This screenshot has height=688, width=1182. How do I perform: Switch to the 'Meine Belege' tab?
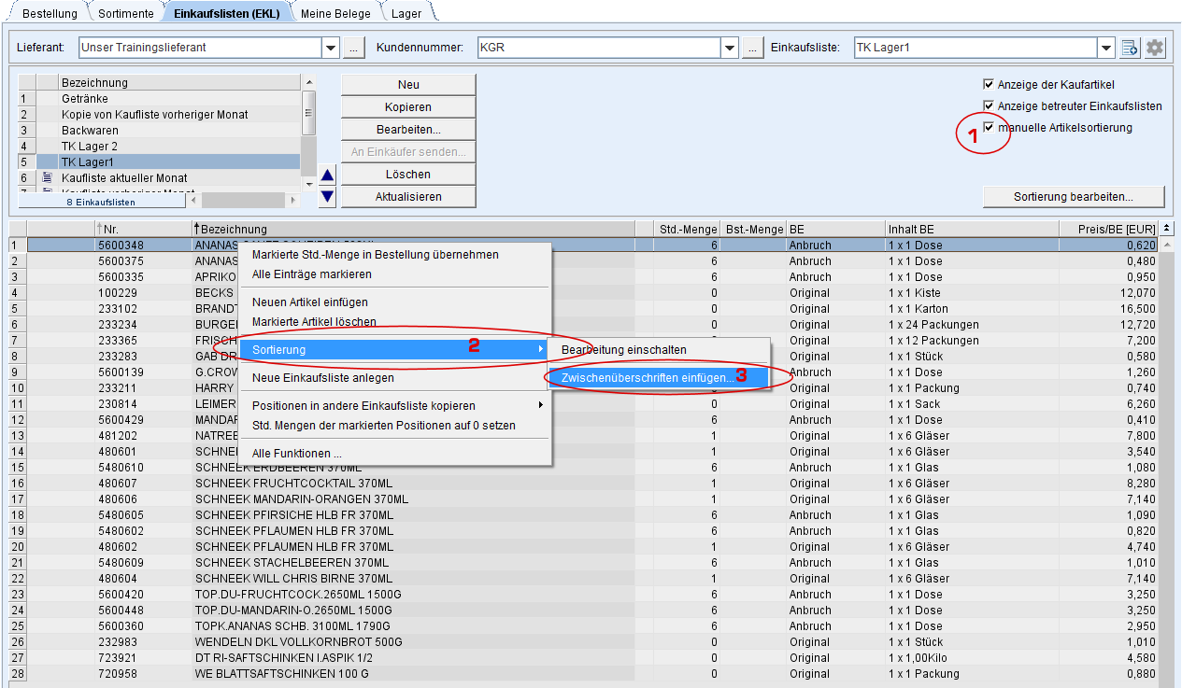(335, 14)
